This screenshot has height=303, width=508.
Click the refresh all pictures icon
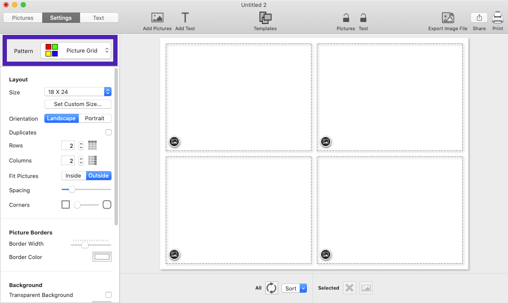(272, 288)
